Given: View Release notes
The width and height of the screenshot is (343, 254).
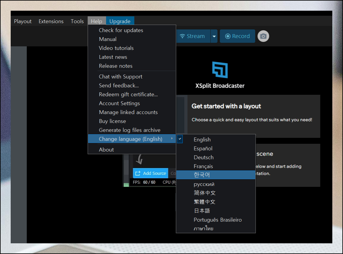Looking at the screenshot, I should 132,66.
